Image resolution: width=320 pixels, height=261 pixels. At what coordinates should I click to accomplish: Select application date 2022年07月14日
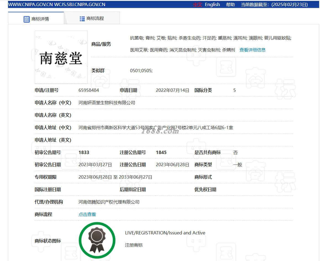pyautogui.click(x=173, y=90)
